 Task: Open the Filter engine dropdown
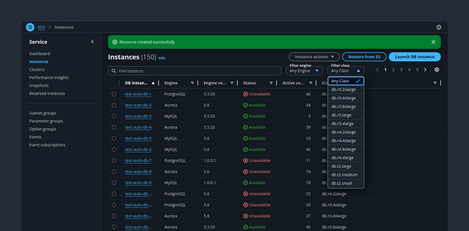coord(304,70)
